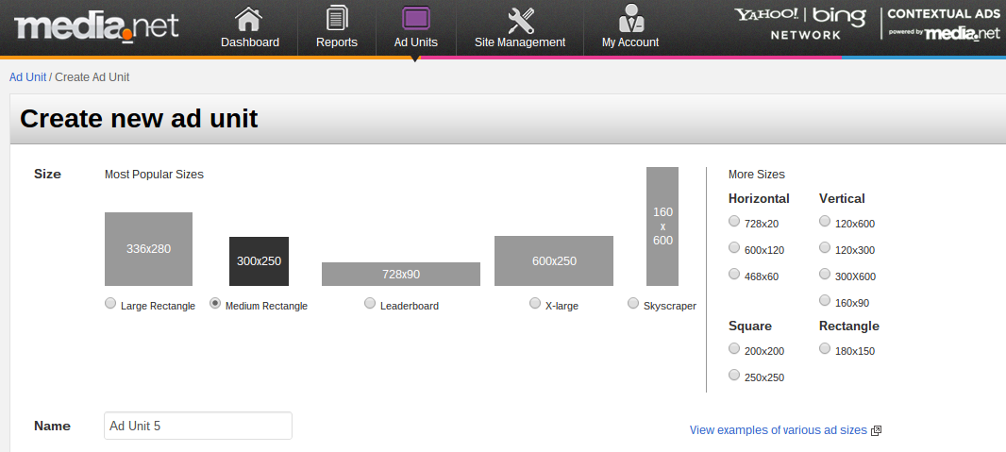Click the purple Ad Units icon
The image size is (1006, 452).
pyautogui.click(x=416, y=18)
